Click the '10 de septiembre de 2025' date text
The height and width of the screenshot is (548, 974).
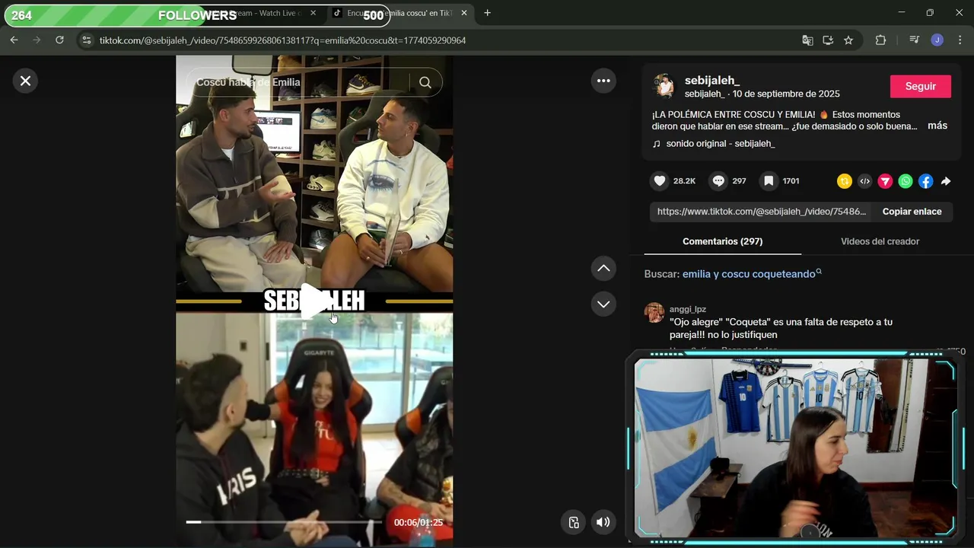click(x=786, y=94)
